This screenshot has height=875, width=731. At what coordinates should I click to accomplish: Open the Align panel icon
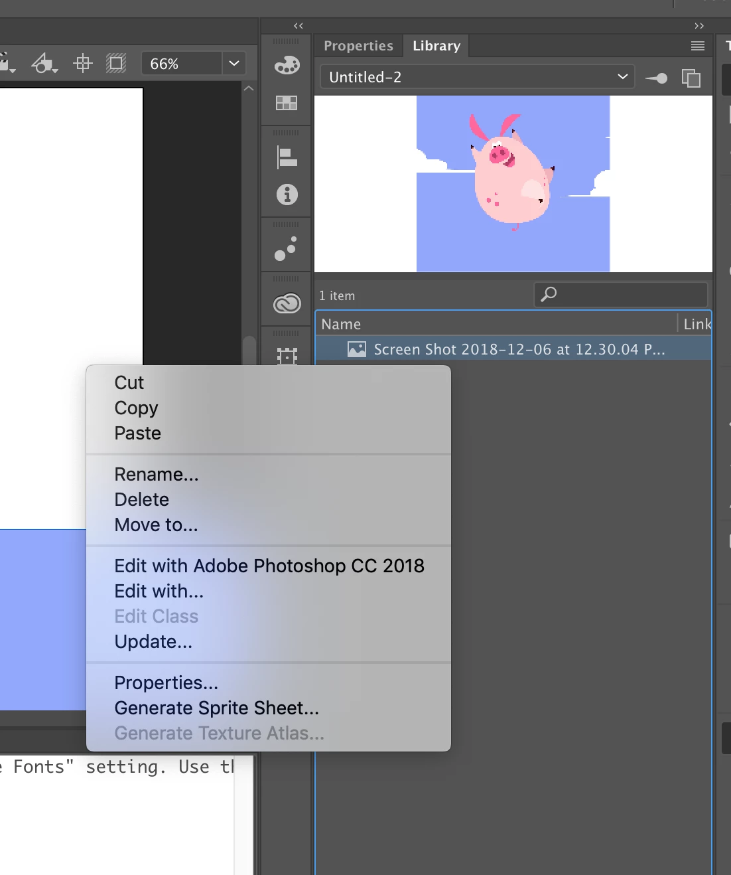click(287, 157)
